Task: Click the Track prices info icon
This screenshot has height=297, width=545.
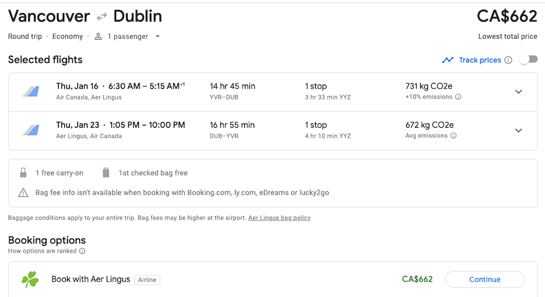Action: (x=508, y=60)
